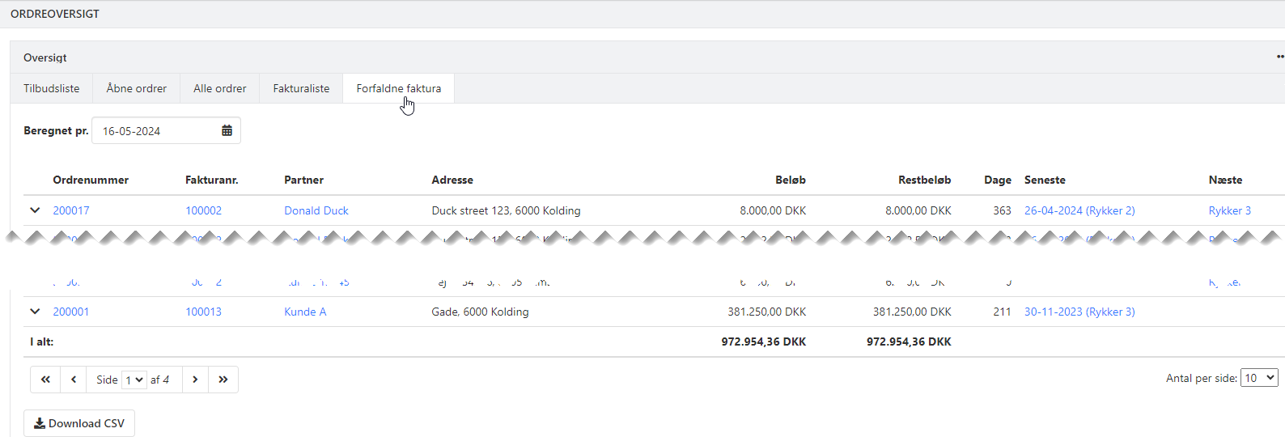The image size is (1285, 437).
Task: Open the page number dropdown
Action: [x=134, y=380]
